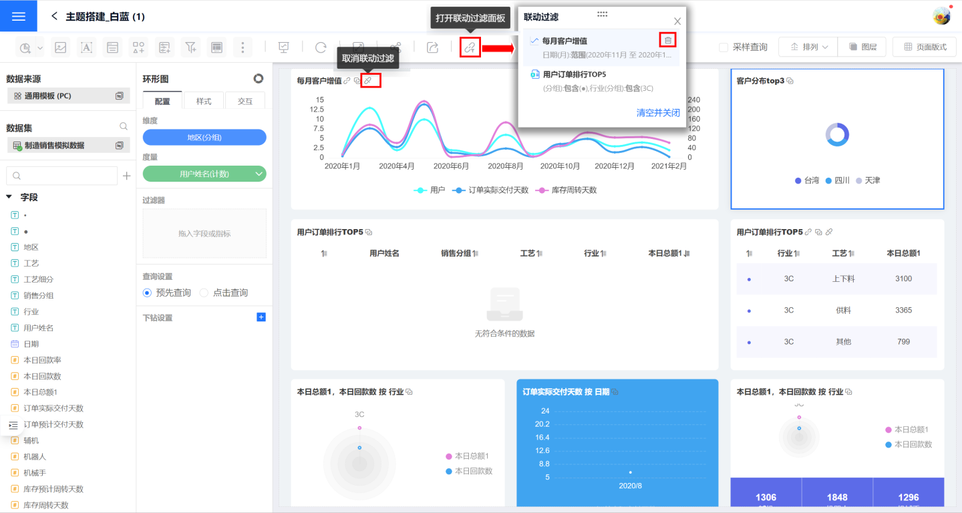Collapse the 字段 tree section
This screenshot has height=513, width=962.
pyautogui.click(x=9, y=197)
